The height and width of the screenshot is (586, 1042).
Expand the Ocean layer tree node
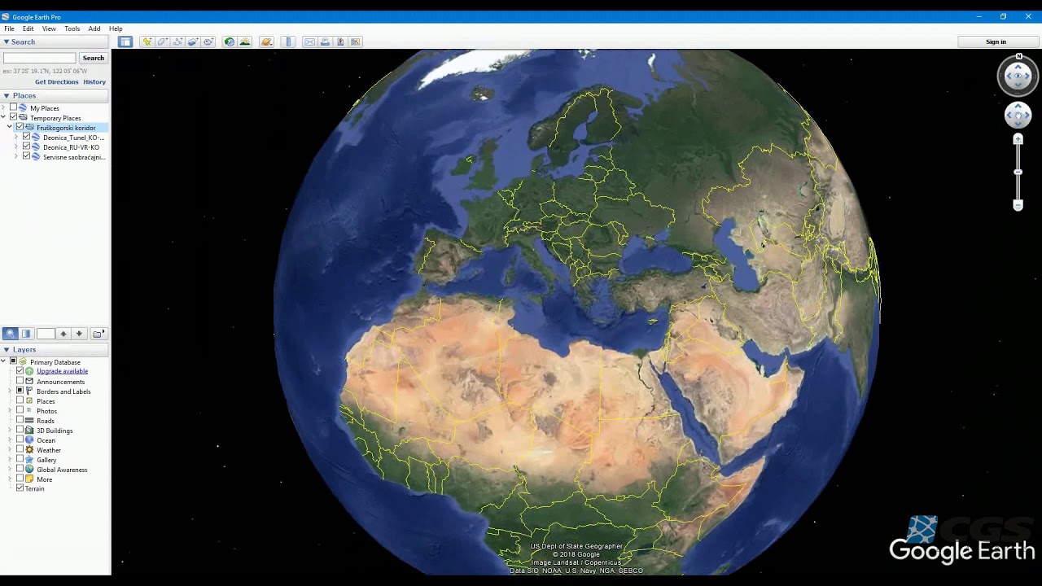click(10, 439)
